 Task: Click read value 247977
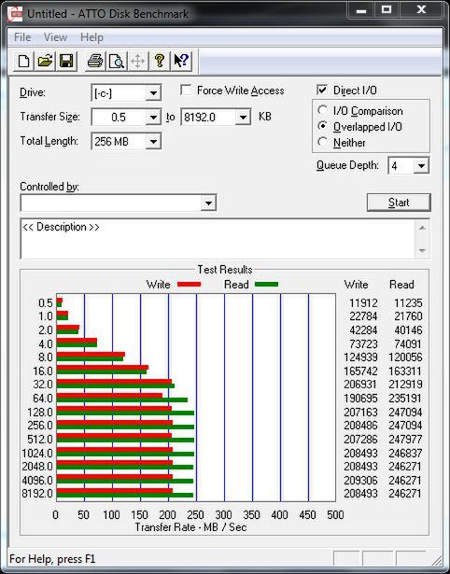[x=405, y=439]
